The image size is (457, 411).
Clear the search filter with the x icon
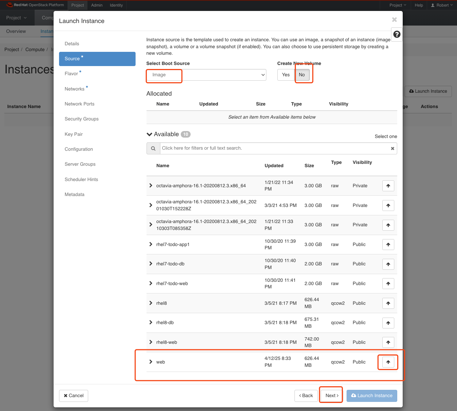click(x=392, y=149)
